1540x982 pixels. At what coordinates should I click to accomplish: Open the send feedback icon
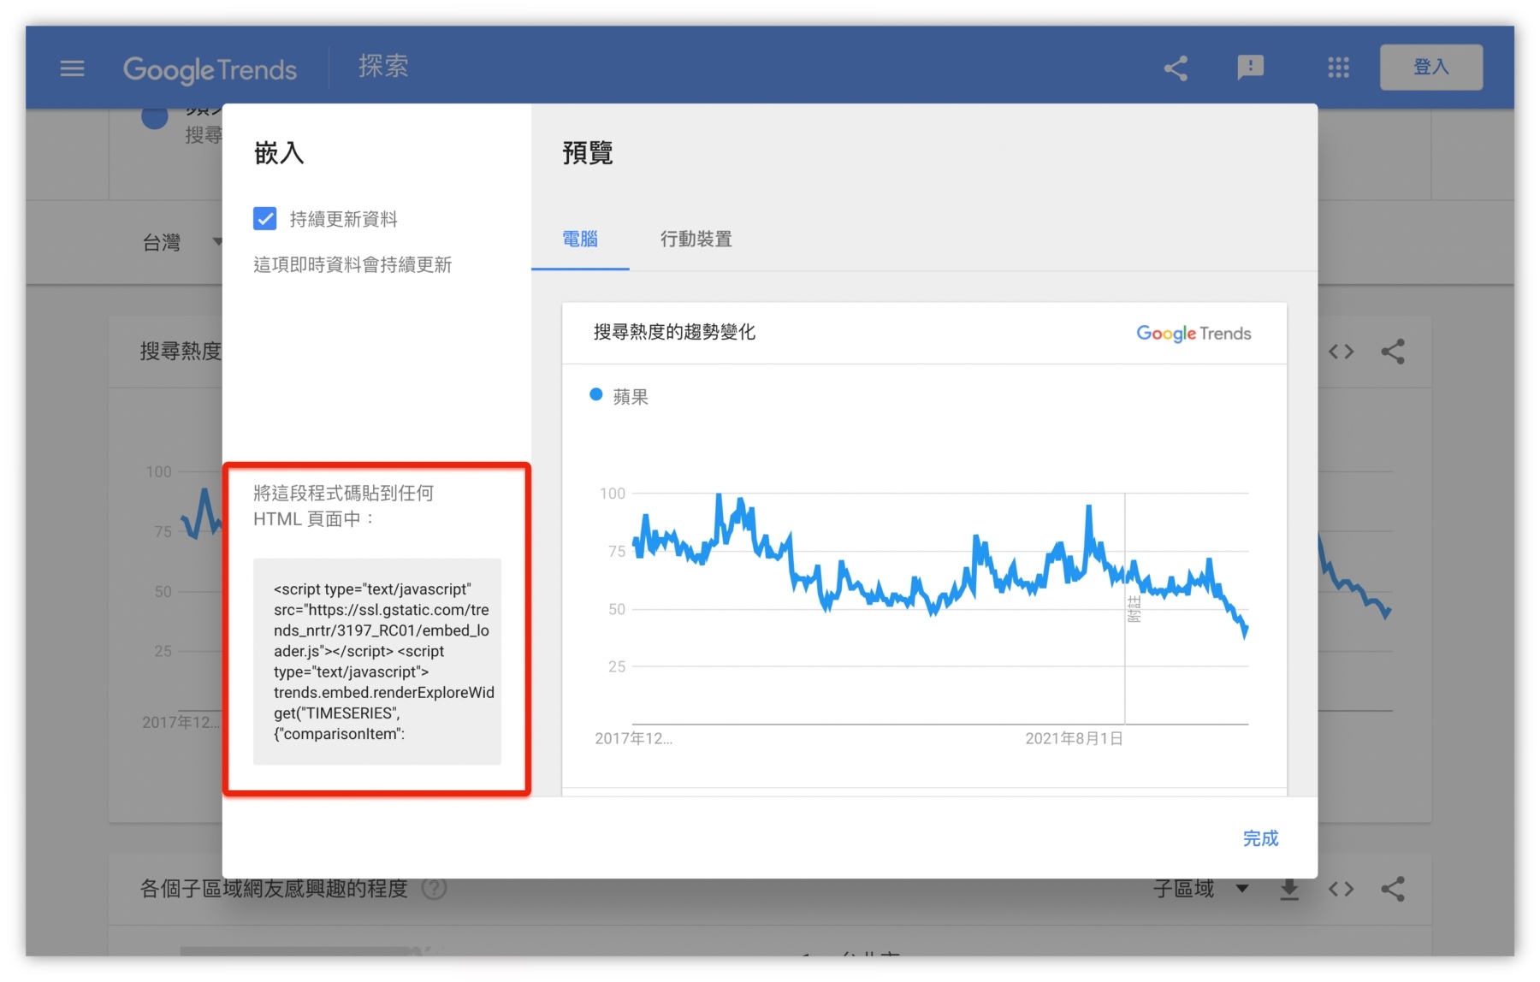pos(1250,68)
